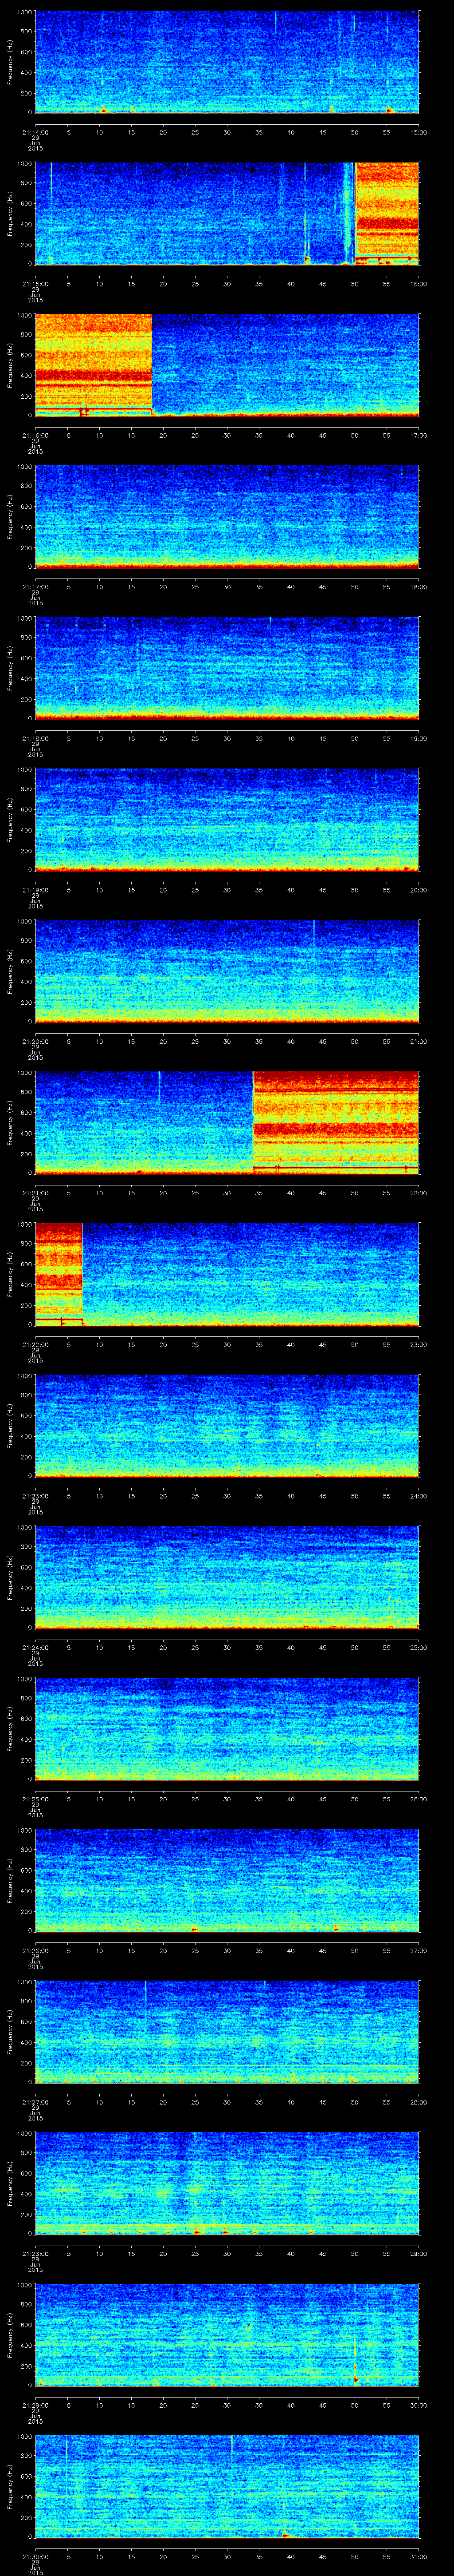Click the 17:00 end time label
The height and width of the screenshot is (2576, 454).
[418, 435]
